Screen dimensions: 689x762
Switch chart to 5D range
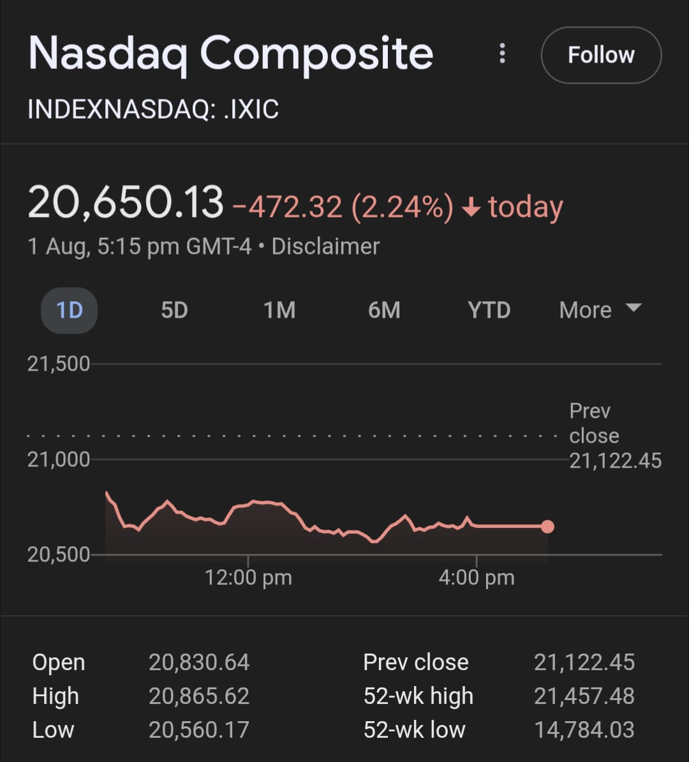174,311
